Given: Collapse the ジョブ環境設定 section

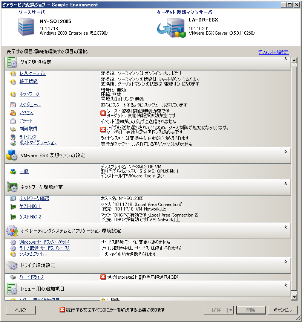Looking at the screenshot, I should [x=285, y=59].
